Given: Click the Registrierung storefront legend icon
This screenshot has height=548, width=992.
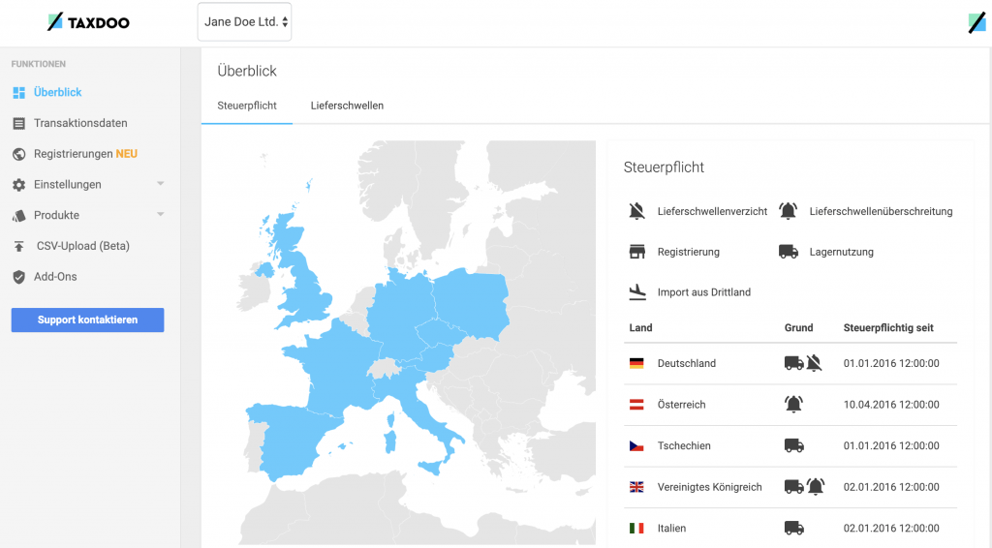Looking at the screenshot, I should click(x=637, y=252).
